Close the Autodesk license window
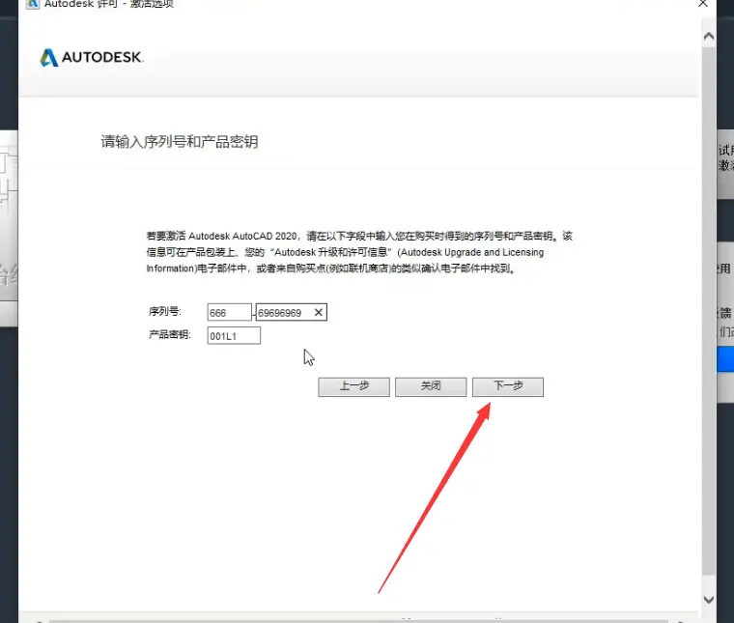The width and height of the screenshot is (734, 623). click(x=703, y=4)
